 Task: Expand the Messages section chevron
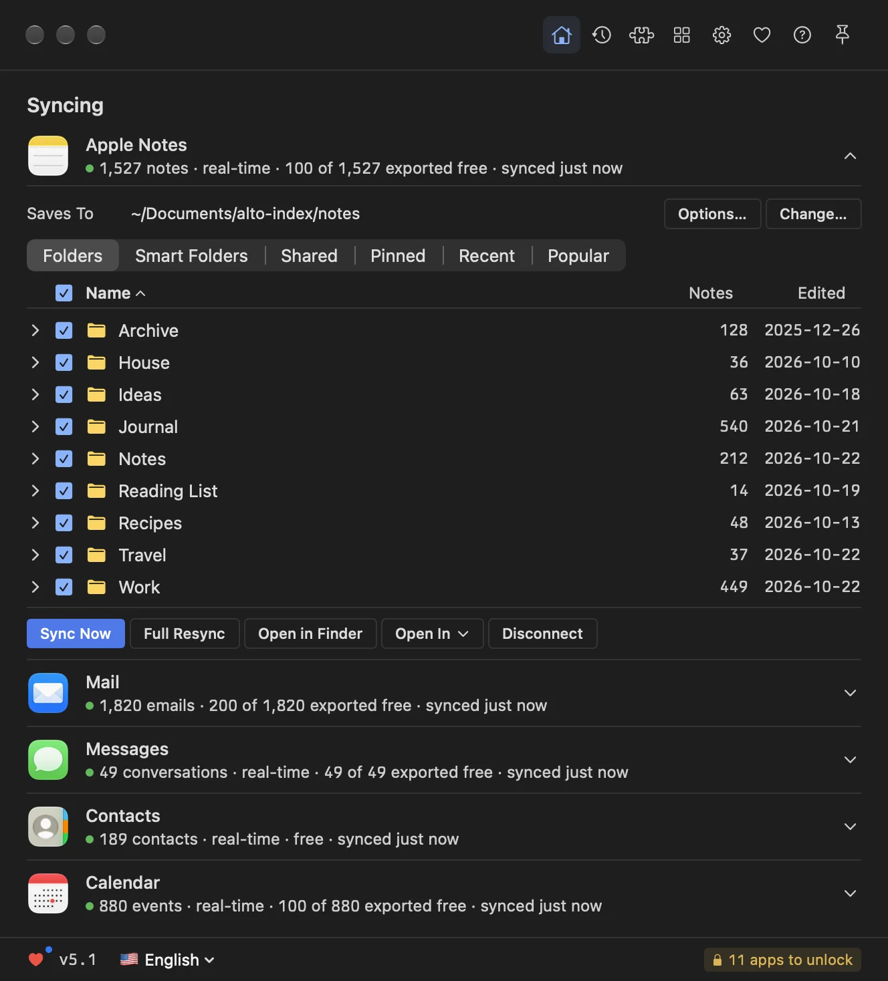click(x=850, y=760)
